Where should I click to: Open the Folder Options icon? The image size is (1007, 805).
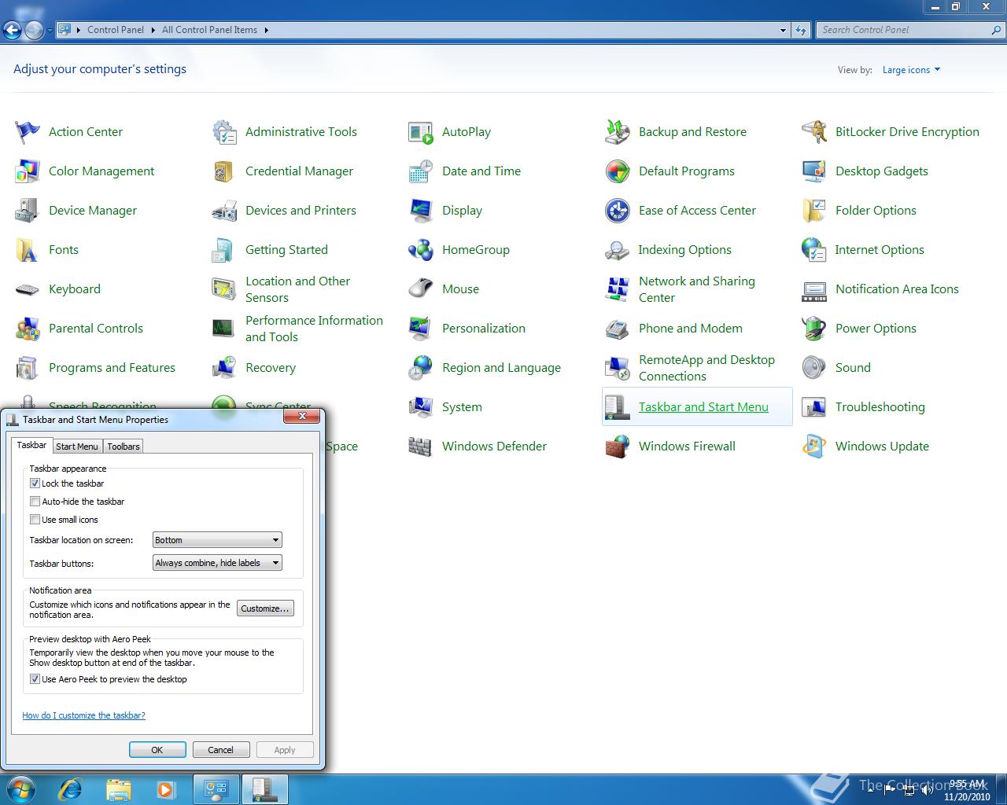(x=814, y=211)
